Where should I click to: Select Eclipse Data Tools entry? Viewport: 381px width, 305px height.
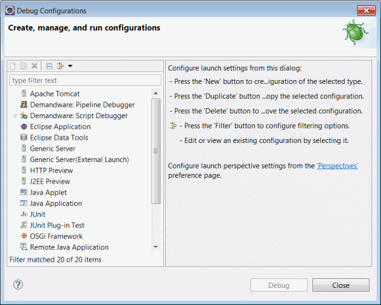59,137
